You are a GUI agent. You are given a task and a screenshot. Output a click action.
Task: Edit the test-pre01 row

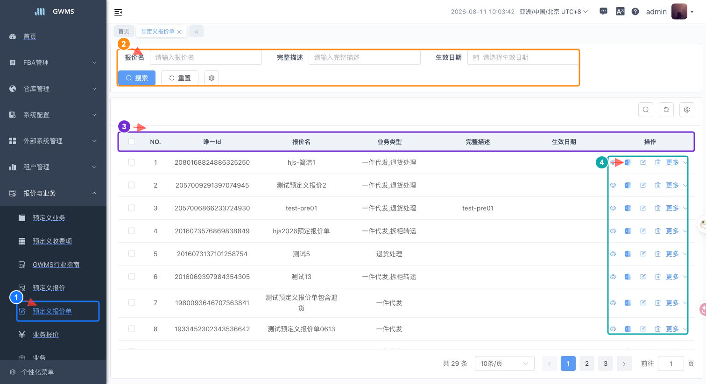pos(643,208)
